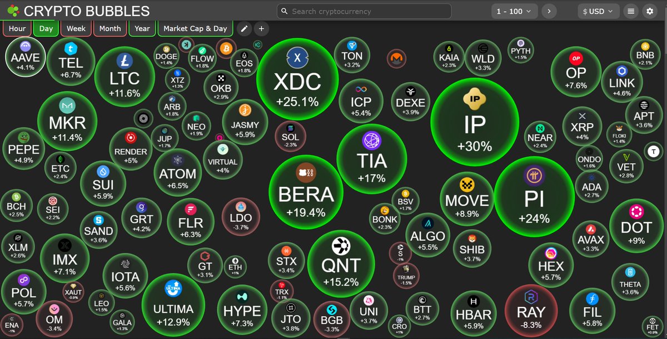Click the XDC bubble
Screen dimensions: 667x339
tap(297, 79)
